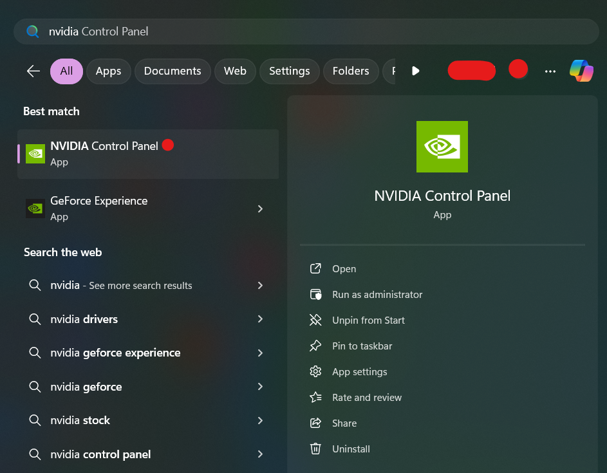The height and width of the screenshot is (473, 607).
Task: Click the GeForce Experience app icon
Action: pos(35,209)
